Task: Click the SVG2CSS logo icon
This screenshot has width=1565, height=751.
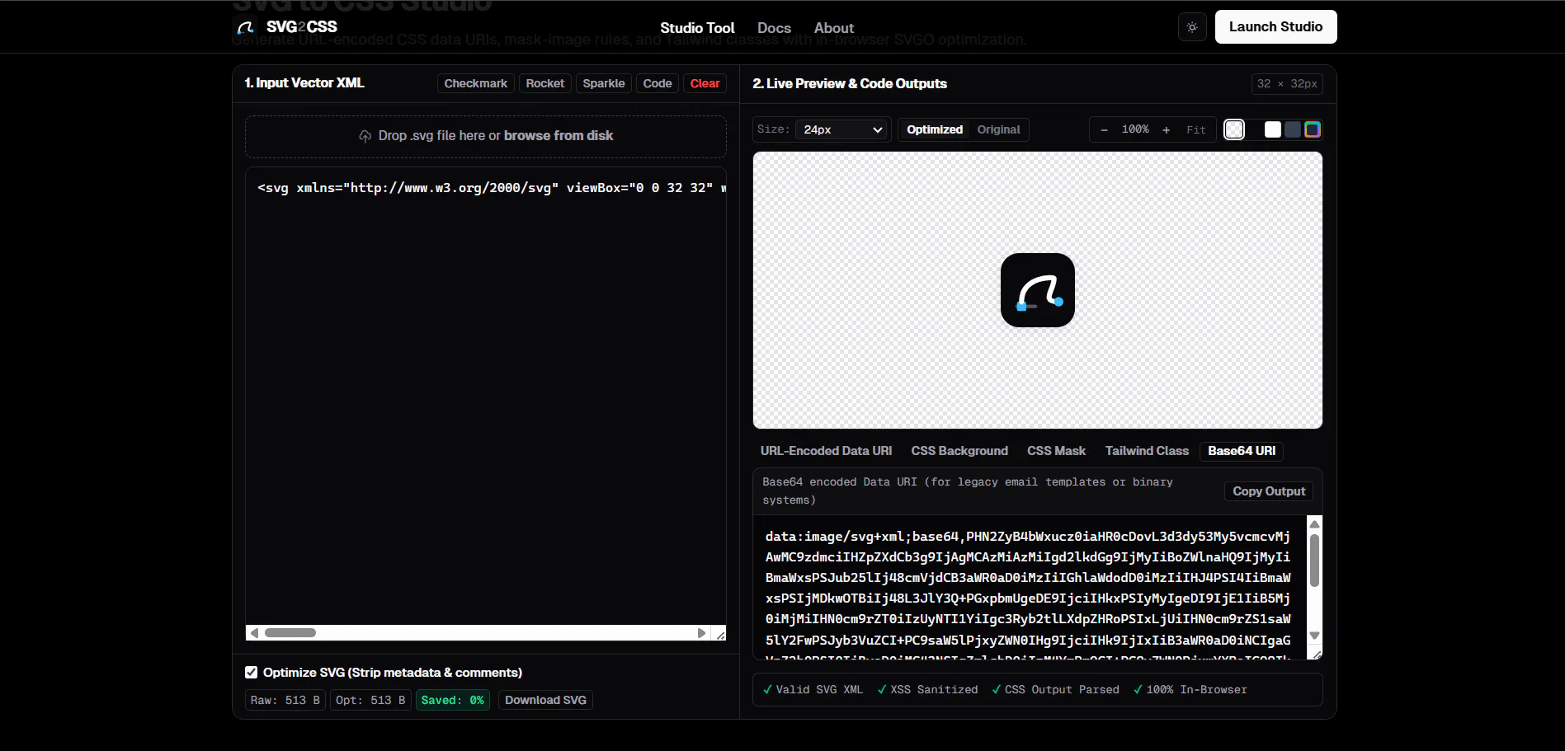Action: 245,27
